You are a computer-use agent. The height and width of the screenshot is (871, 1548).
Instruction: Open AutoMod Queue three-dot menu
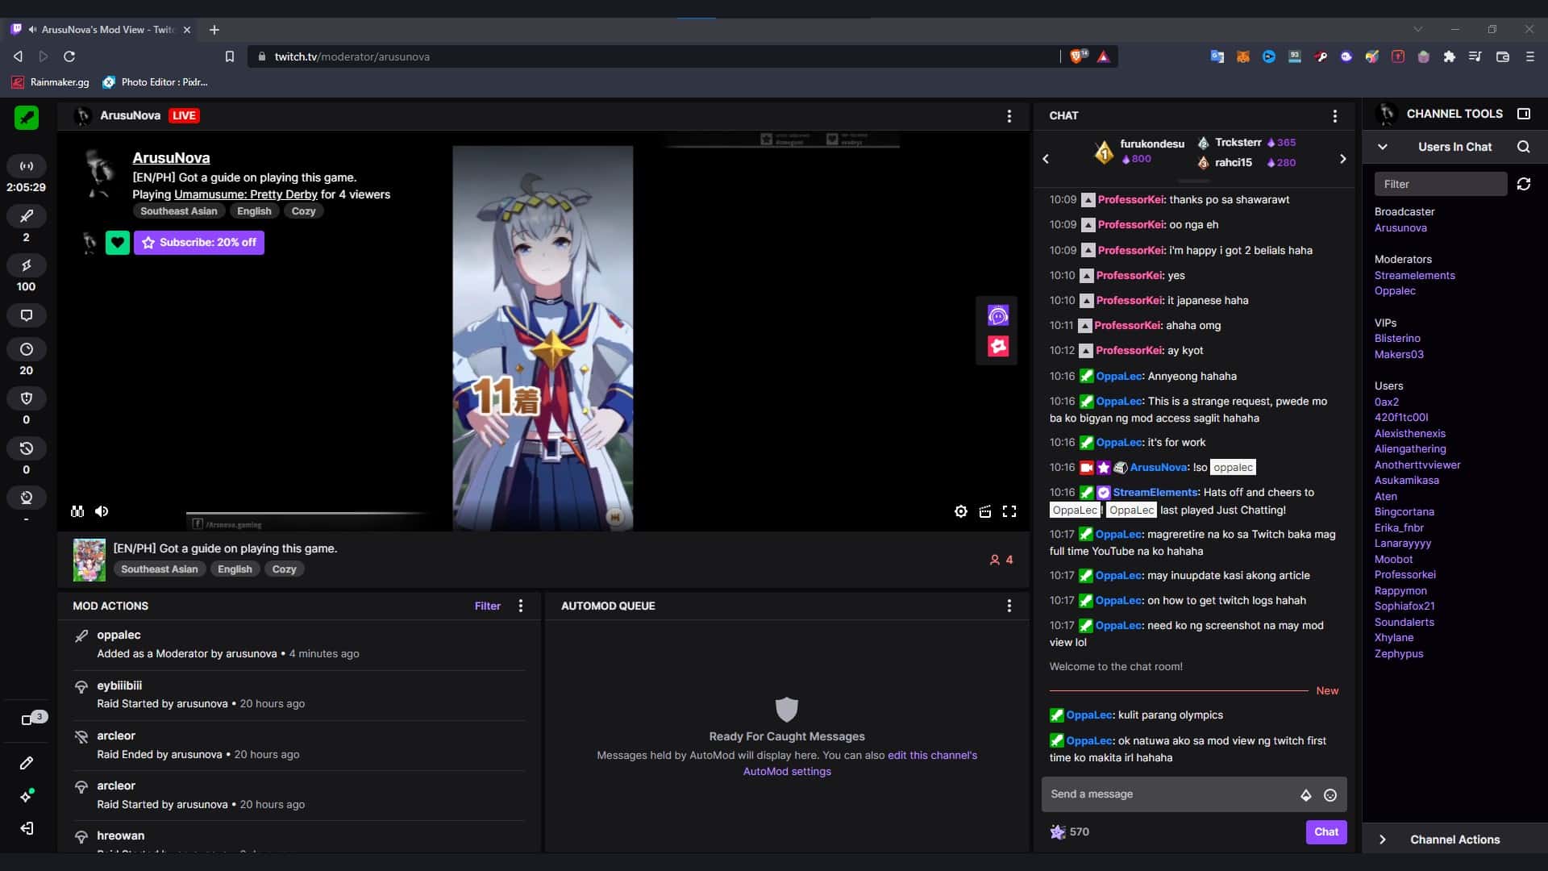pyautogui.click(x=1009, y=606)
